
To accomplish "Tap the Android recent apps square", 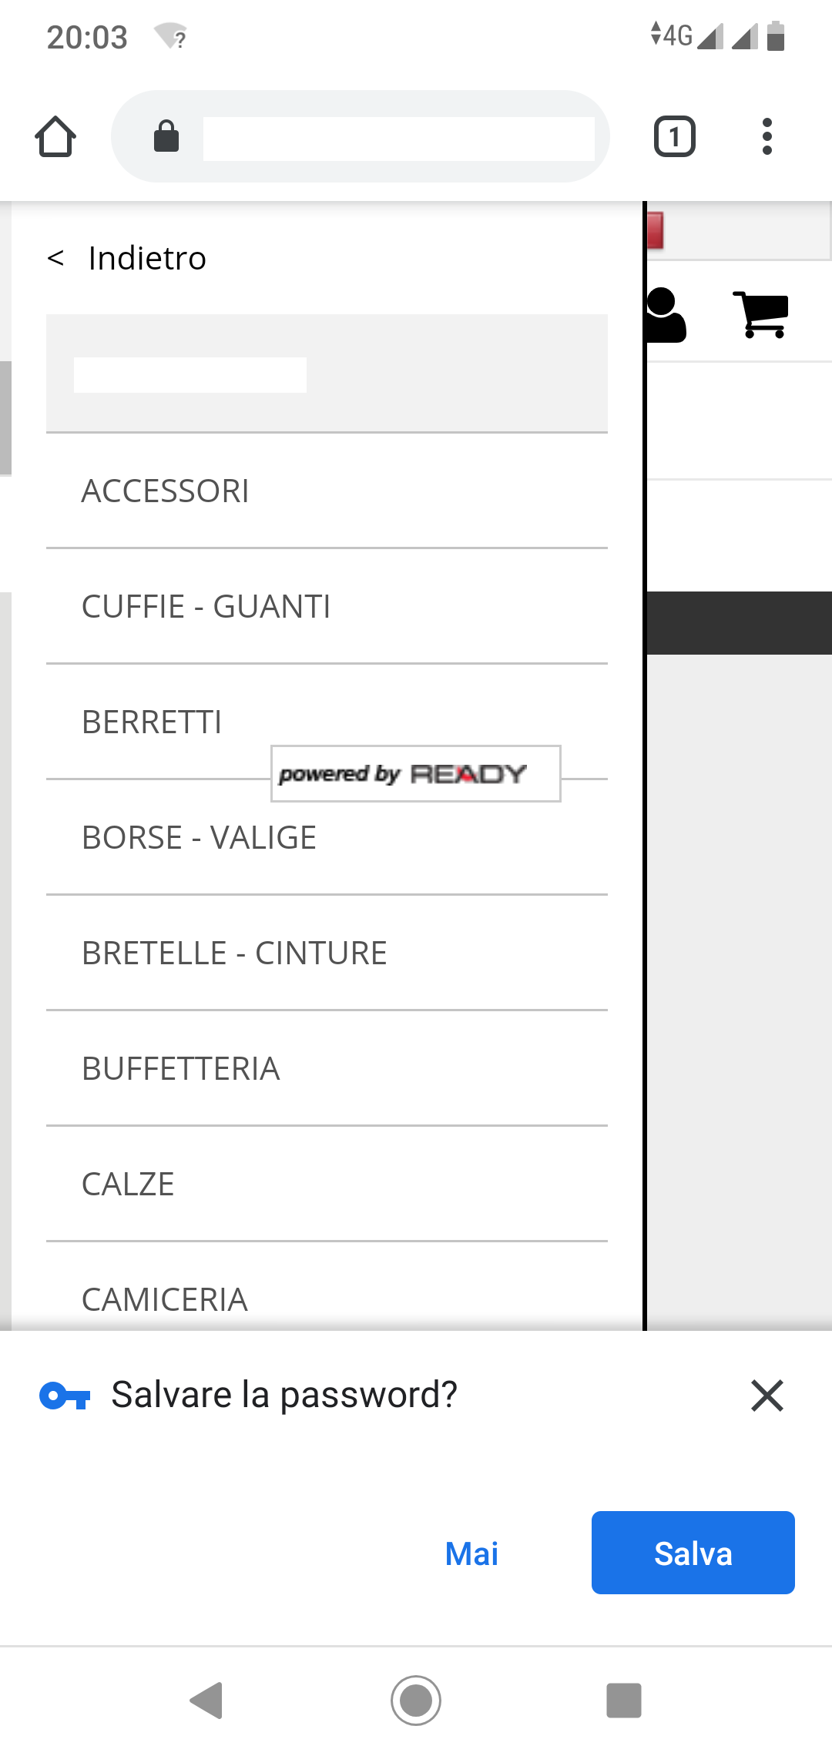I will (x=624, y=1700).
